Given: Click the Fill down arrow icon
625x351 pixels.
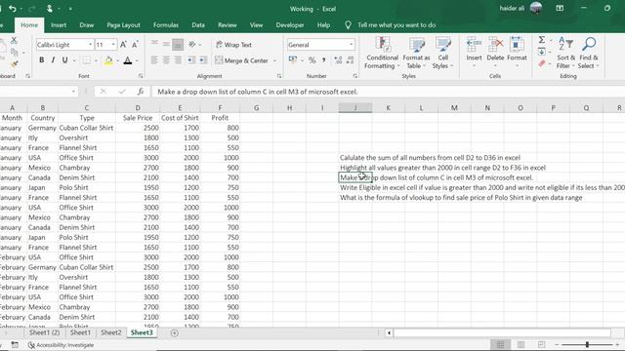Looking at the screenshot, I should 542,52.
